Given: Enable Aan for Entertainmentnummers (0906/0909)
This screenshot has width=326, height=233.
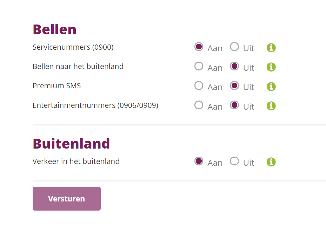Looking at the screenshot, I should coord(199,105).
